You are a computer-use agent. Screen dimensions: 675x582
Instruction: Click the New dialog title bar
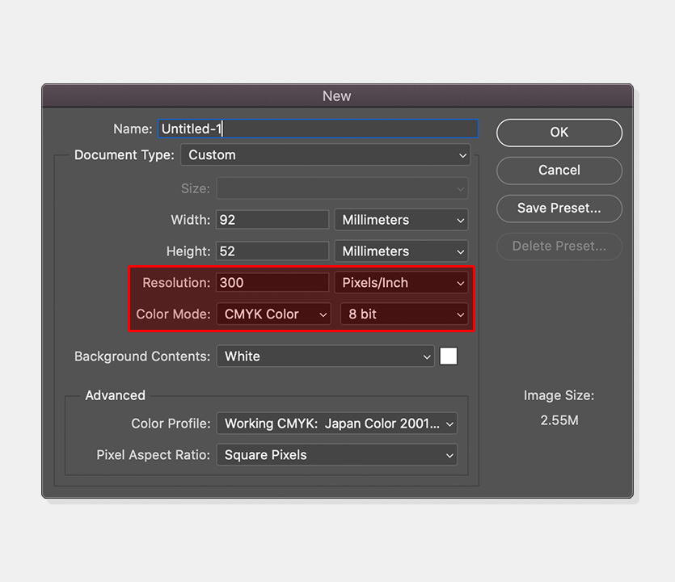click(337, 95)
